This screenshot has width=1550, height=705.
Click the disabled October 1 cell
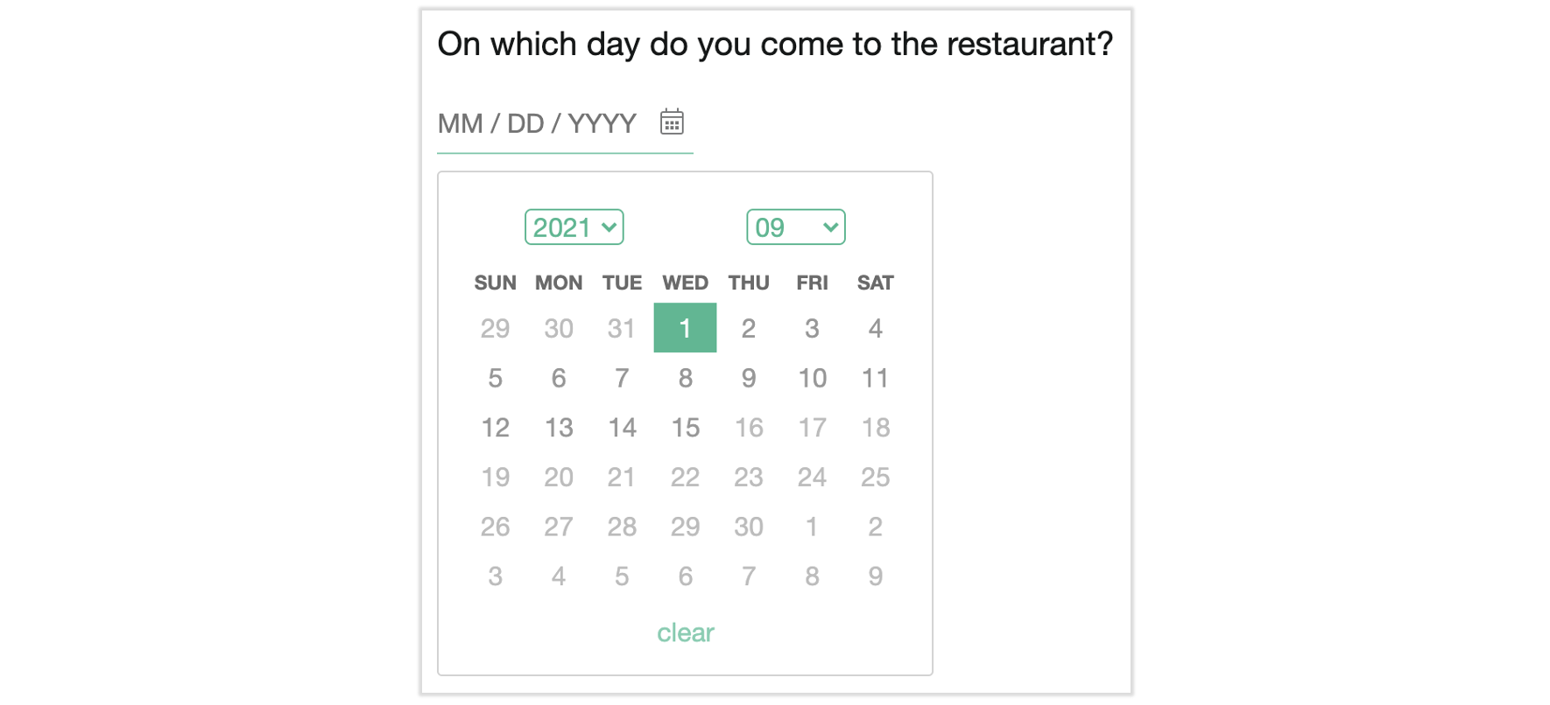click(x=812, y=527)
